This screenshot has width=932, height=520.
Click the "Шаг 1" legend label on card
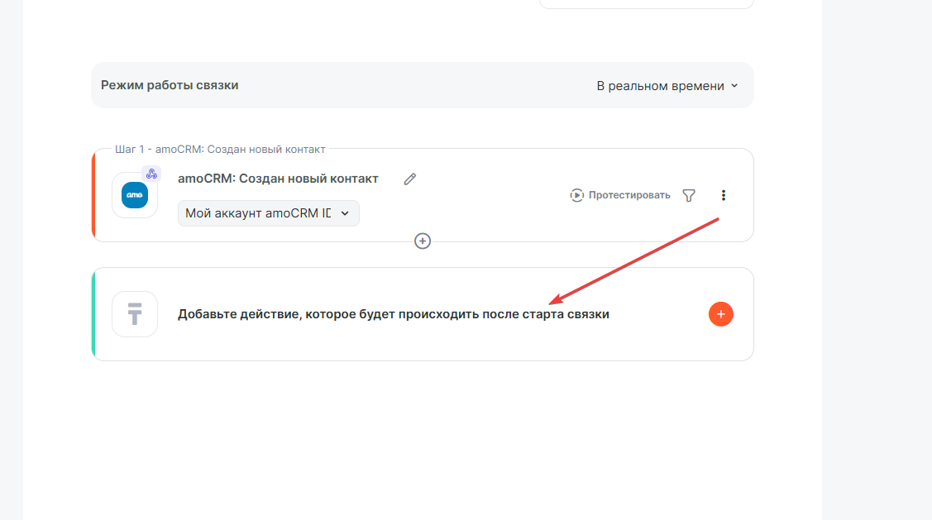[219, 150]
